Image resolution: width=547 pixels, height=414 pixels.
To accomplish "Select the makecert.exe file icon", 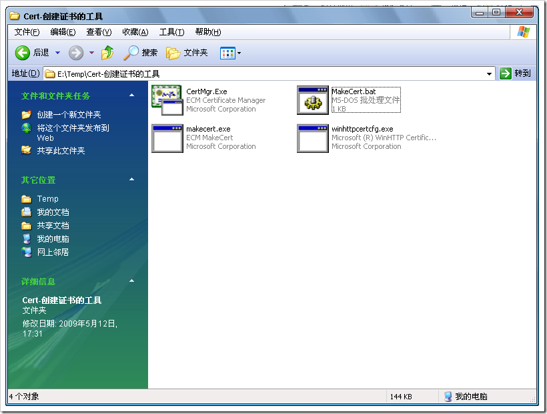I will (167, 138).
